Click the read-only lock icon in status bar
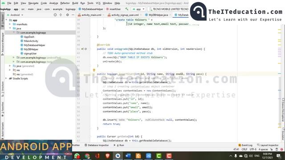Viewport: 285px width, 160px height. coord(271,149)
